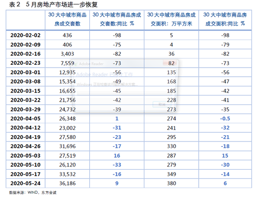Click the blue year-on-year value -33
The height and width of the screenshot is (199, 264).
pos(117,165)
